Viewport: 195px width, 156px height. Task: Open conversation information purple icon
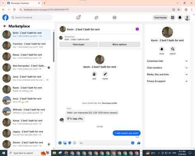click(137, 29)
